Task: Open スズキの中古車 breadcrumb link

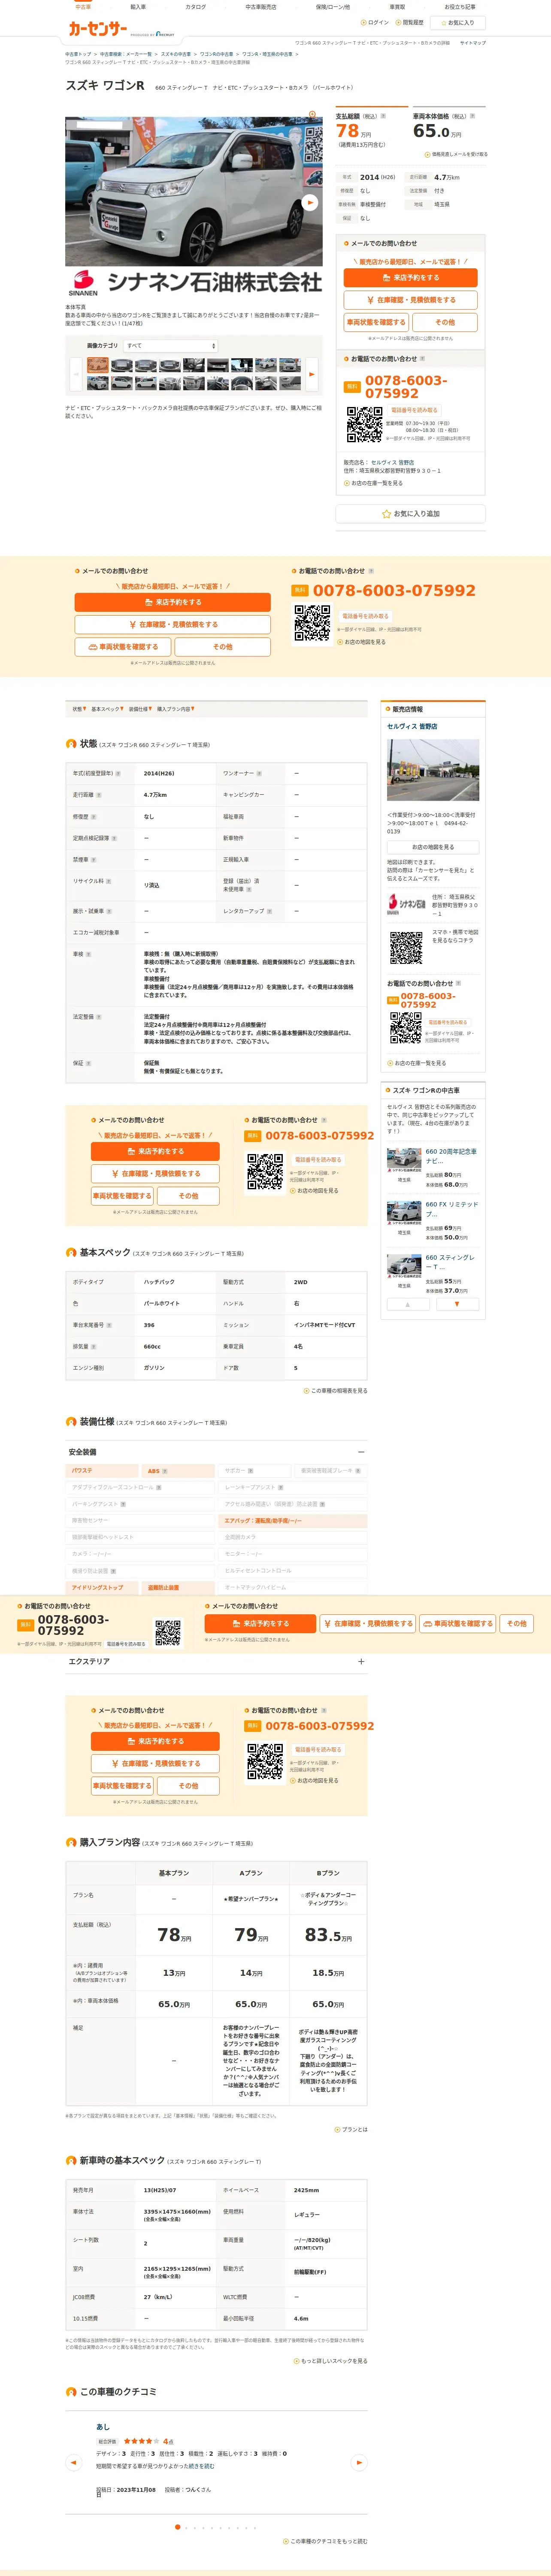Action: 176,54
